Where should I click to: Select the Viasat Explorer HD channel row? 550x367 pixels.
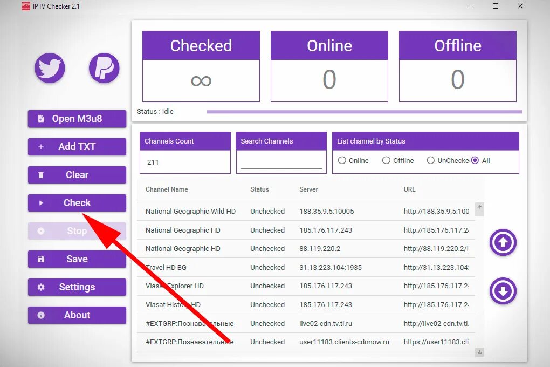coord(306,286)
